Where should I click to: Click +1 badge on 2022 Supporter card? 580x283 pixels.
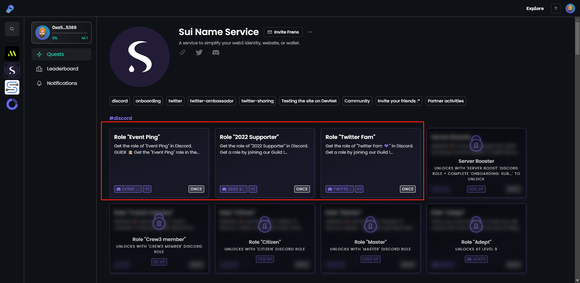pos(253,189)
